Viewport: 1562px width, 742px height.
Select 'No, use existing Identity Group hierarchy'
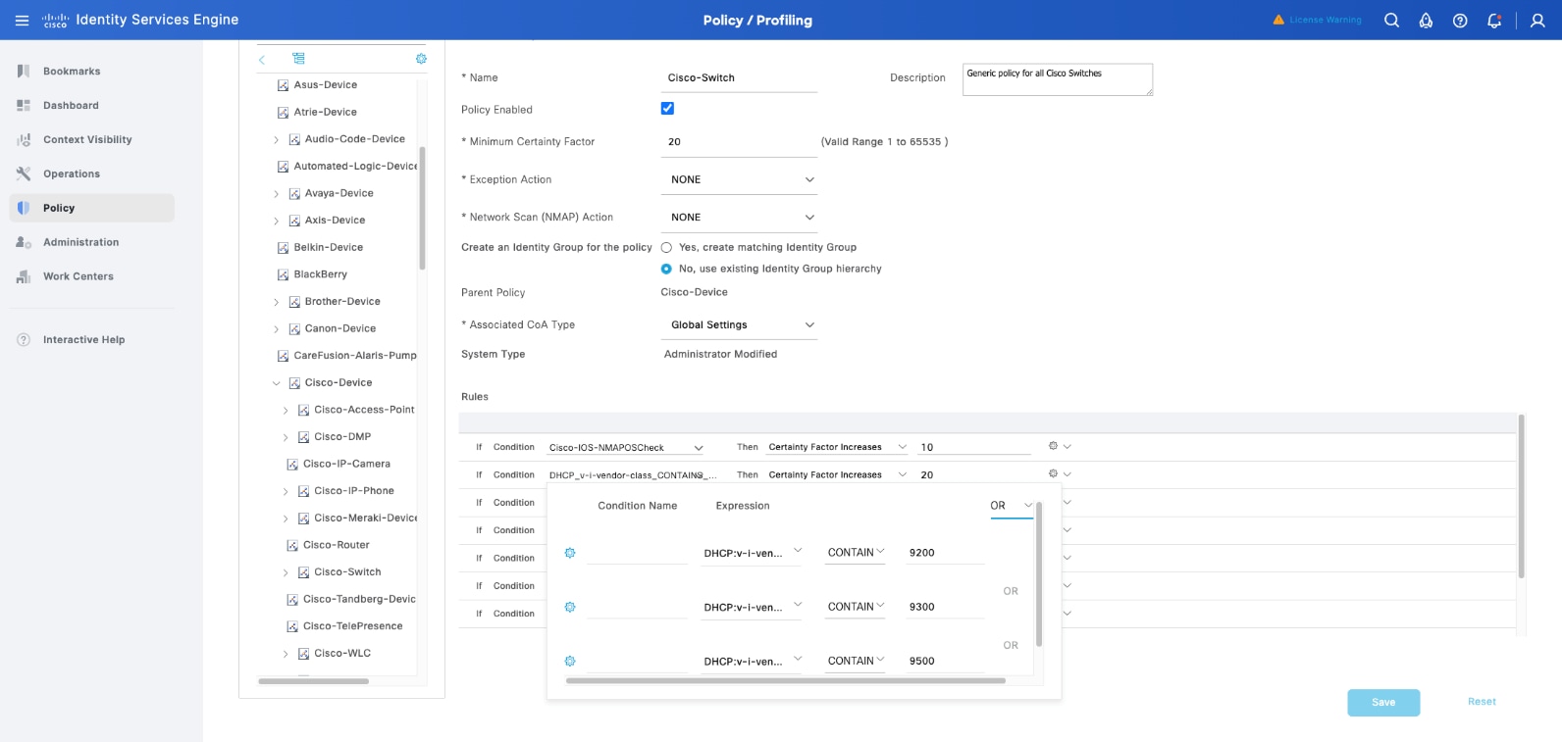667,269
